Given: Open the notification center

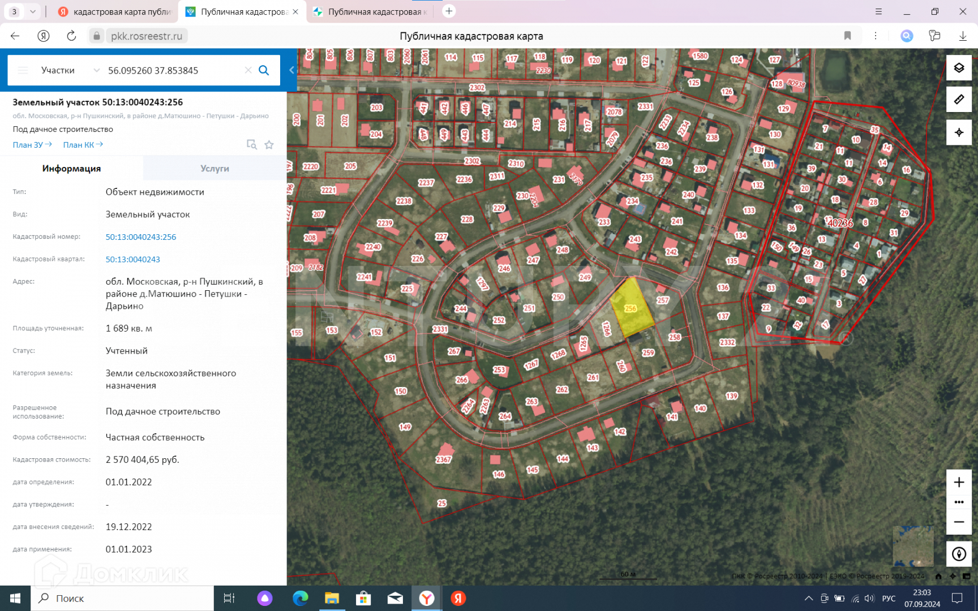Looking at the screenshot, I should pyautogui.click(x=957, y=599).
